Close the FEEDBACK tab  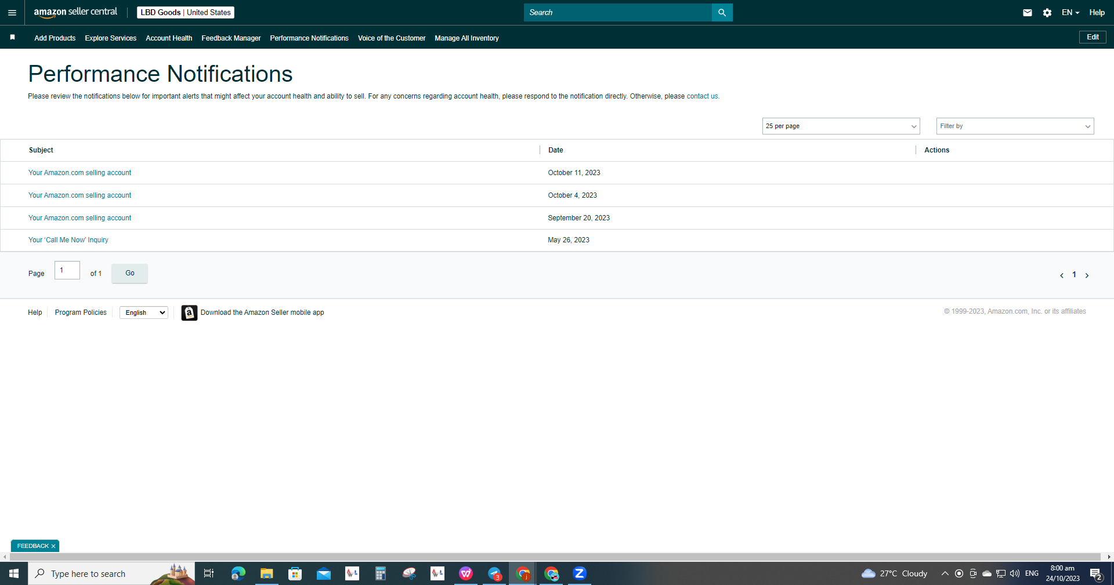coord(53,546)
